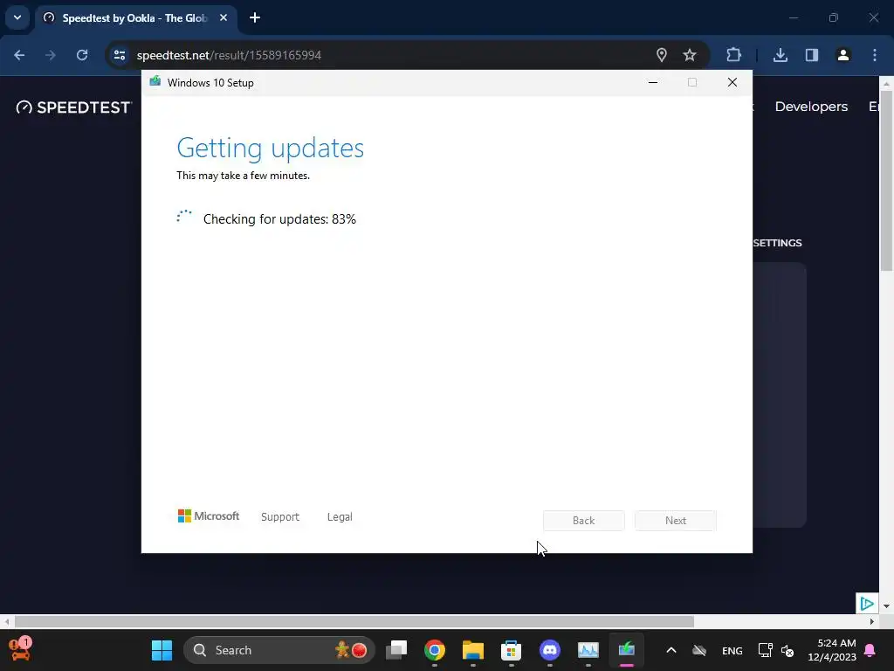This screenshot has width=894, height=671.
Task: Open a new Chrome tab
Action: click(255, 18)
